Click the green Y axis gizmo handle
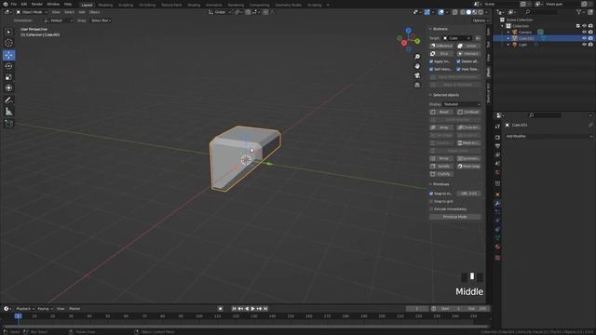This screenshot has height=335, width=596. [x=417, y=41]
